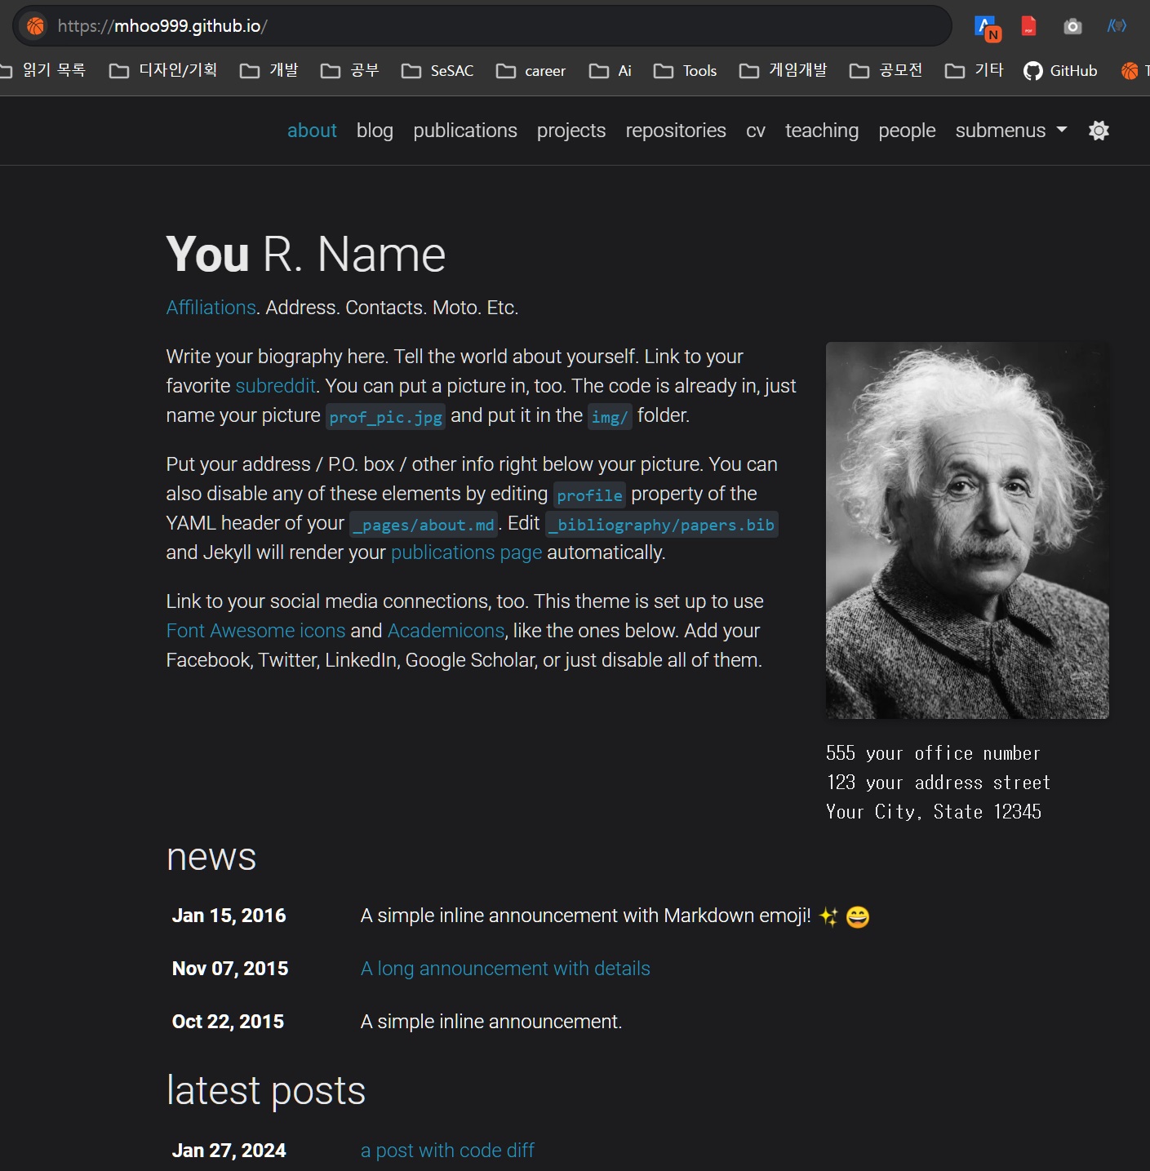Follow the Font Awesome icons link

(255, 631)
